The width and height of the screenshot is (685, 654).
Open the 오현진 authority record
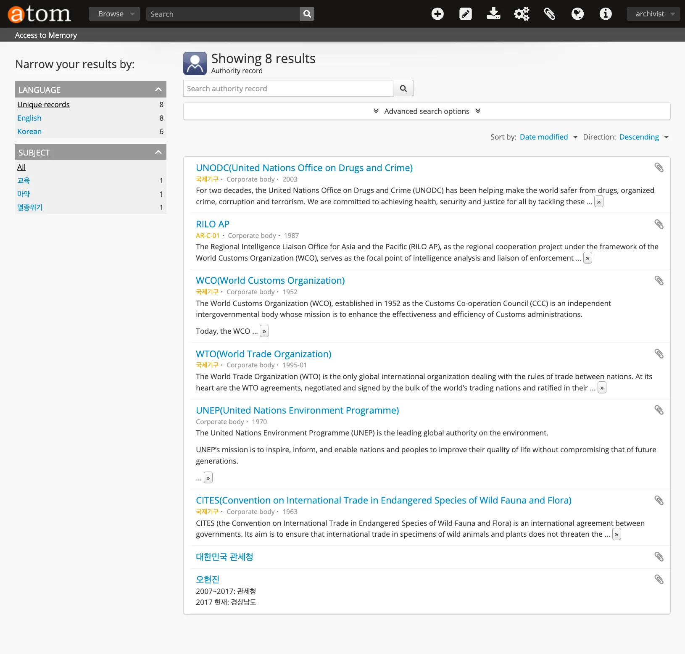(x=208, y=580)
